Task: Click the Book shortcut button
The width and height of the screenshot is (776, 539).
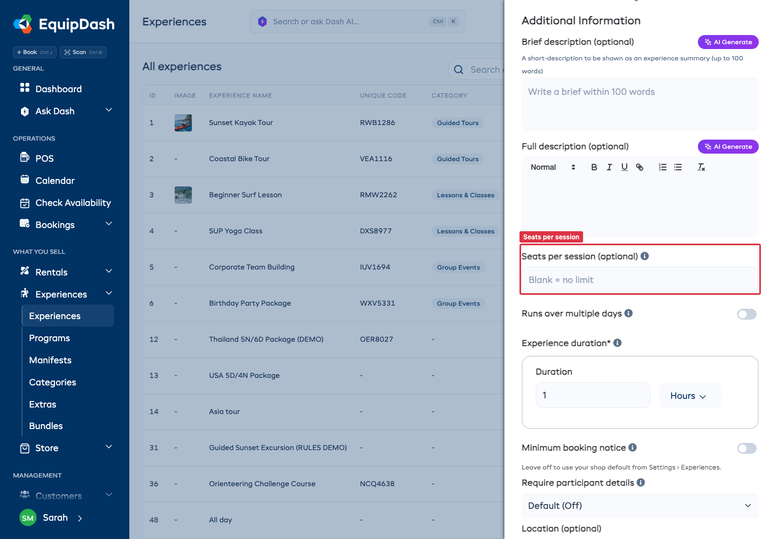Action: (x=34, y=52)
